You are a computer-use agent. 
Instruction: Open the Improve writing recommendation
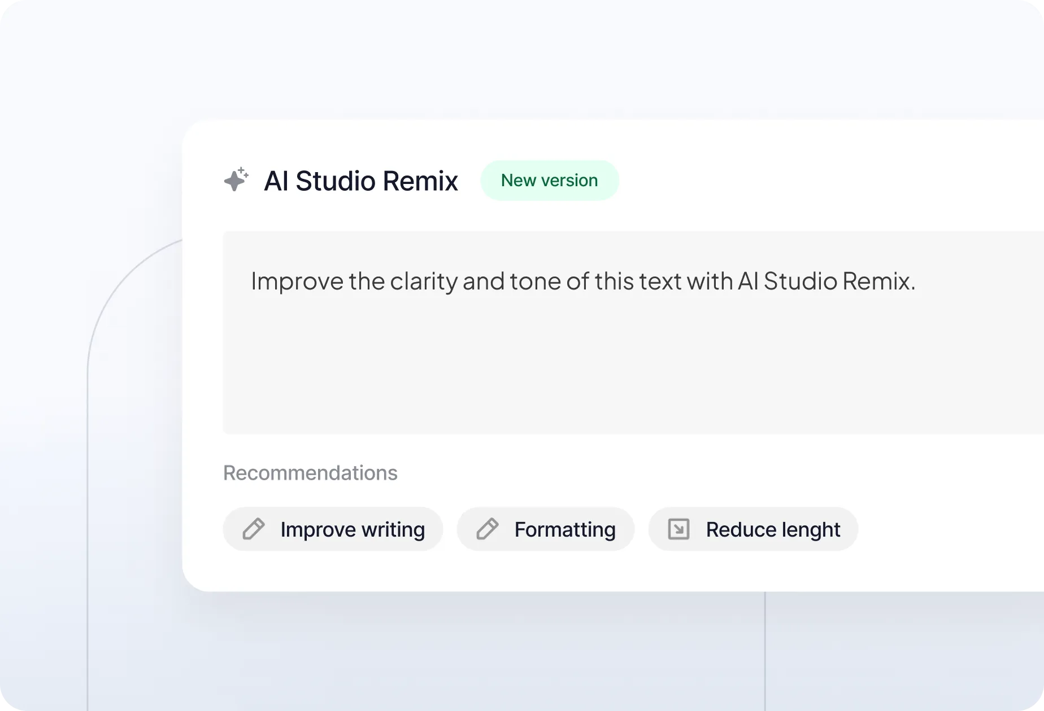point(333,529)
